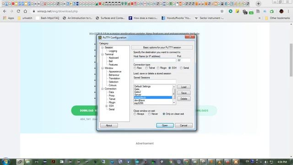
Task: Click the PuTTY icon in dialog title bar
Action: point(100,38)
